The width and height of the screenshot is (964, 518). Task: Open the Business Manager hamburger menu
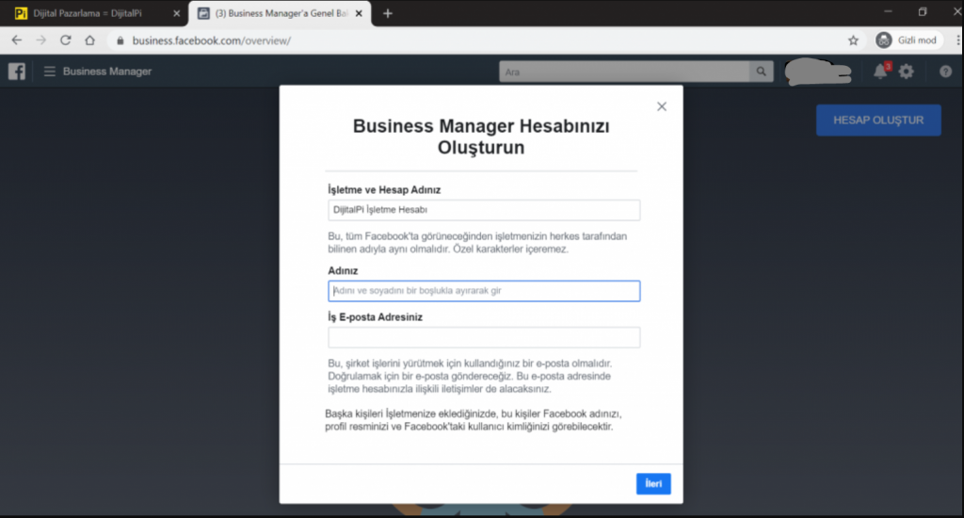click(x=50, y=72)
